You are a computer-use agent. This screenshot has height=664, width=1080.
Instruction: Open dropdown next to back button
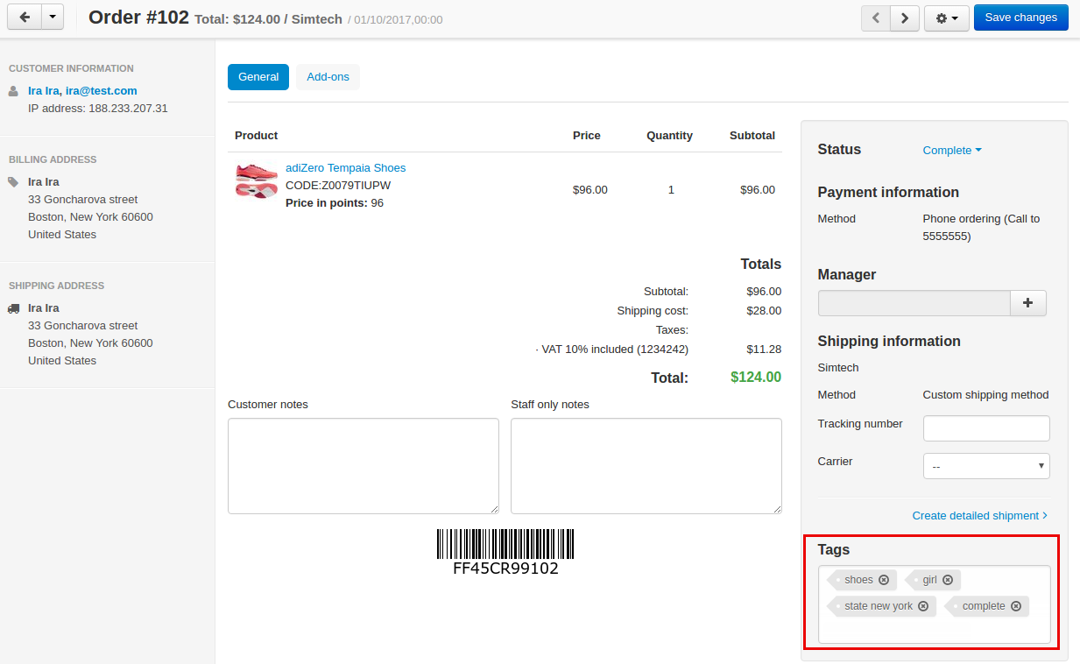[x=53, y=18]
